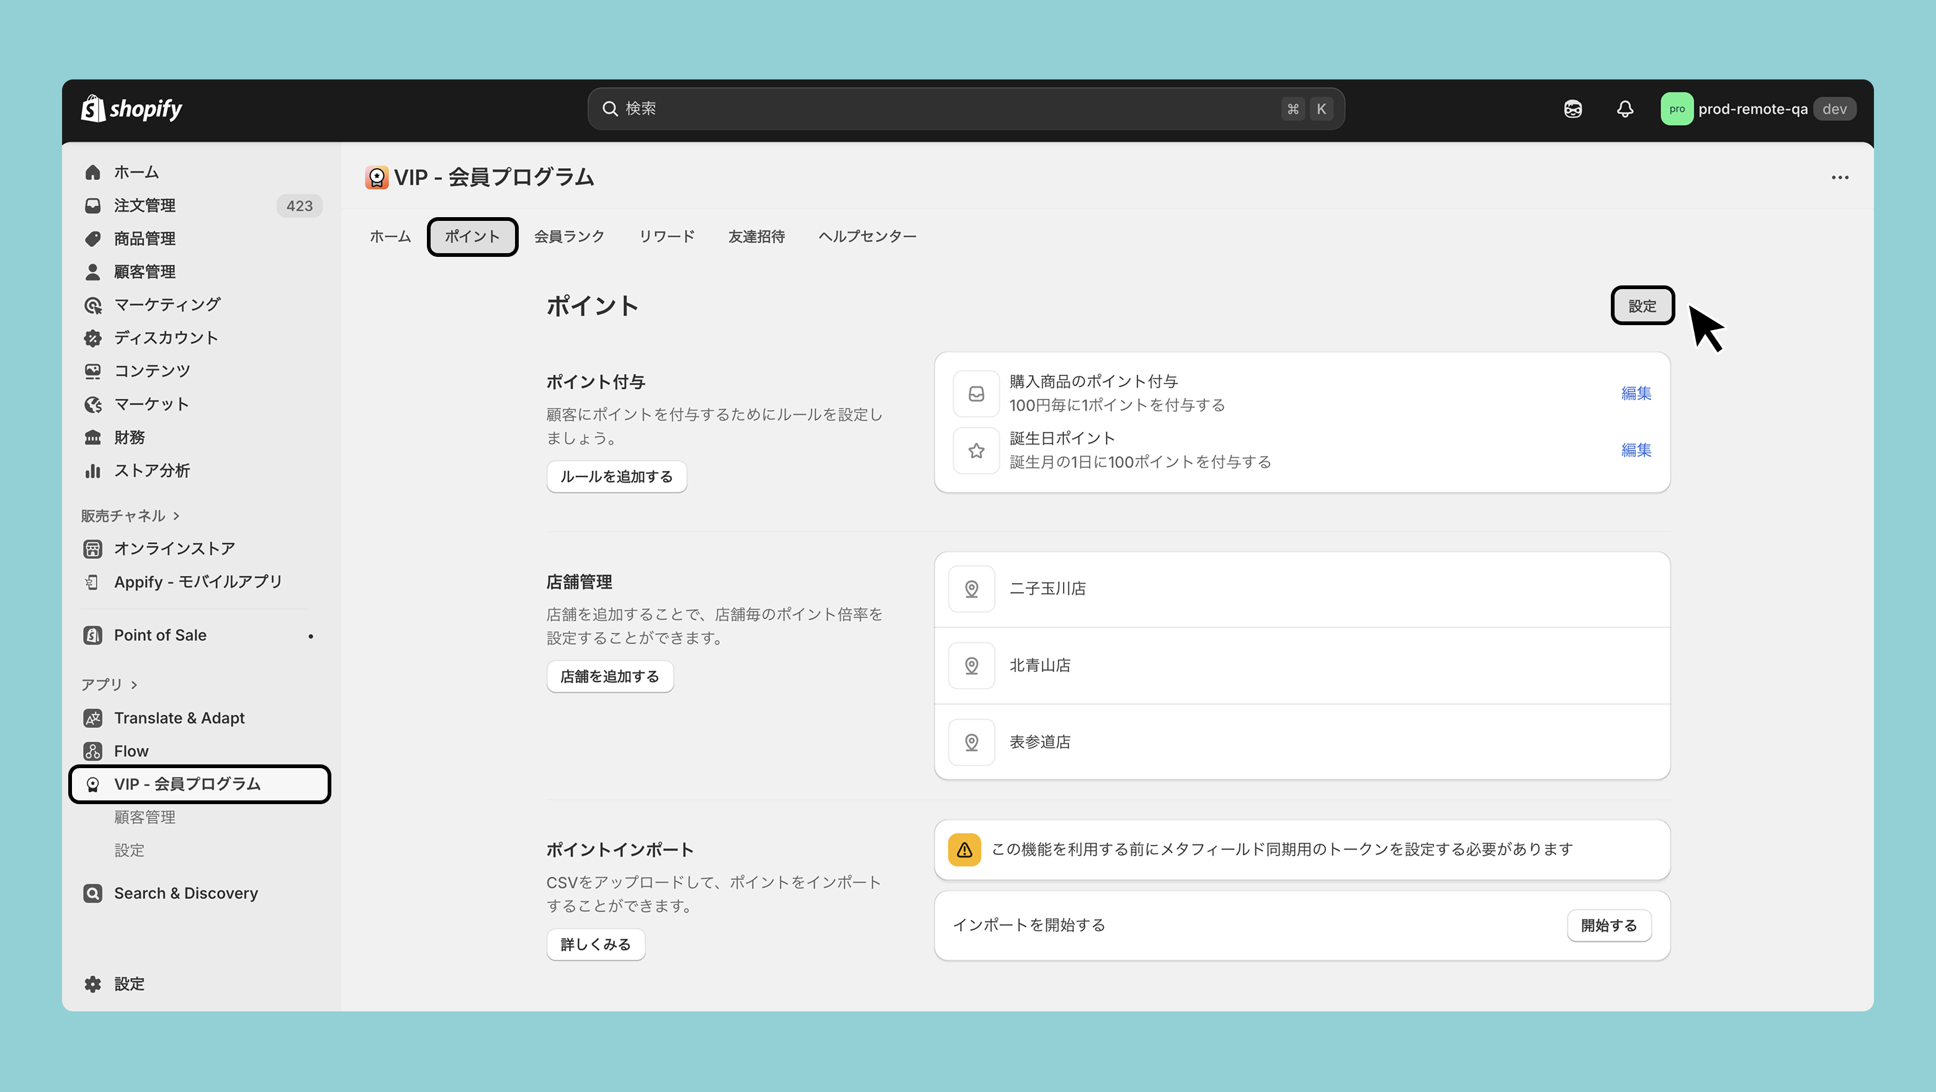Click the settings gear icon at sidebar bottom

pos(92,984)
